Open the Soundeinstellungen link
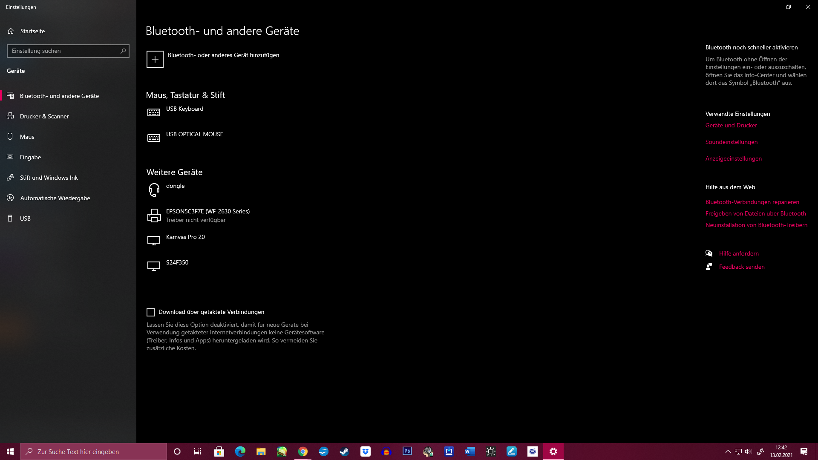The image size is (818, 460). point(731,142)
